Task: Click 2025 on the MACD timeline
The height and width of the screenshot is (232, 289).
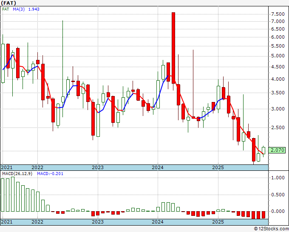Action: [x=218, y=222]
